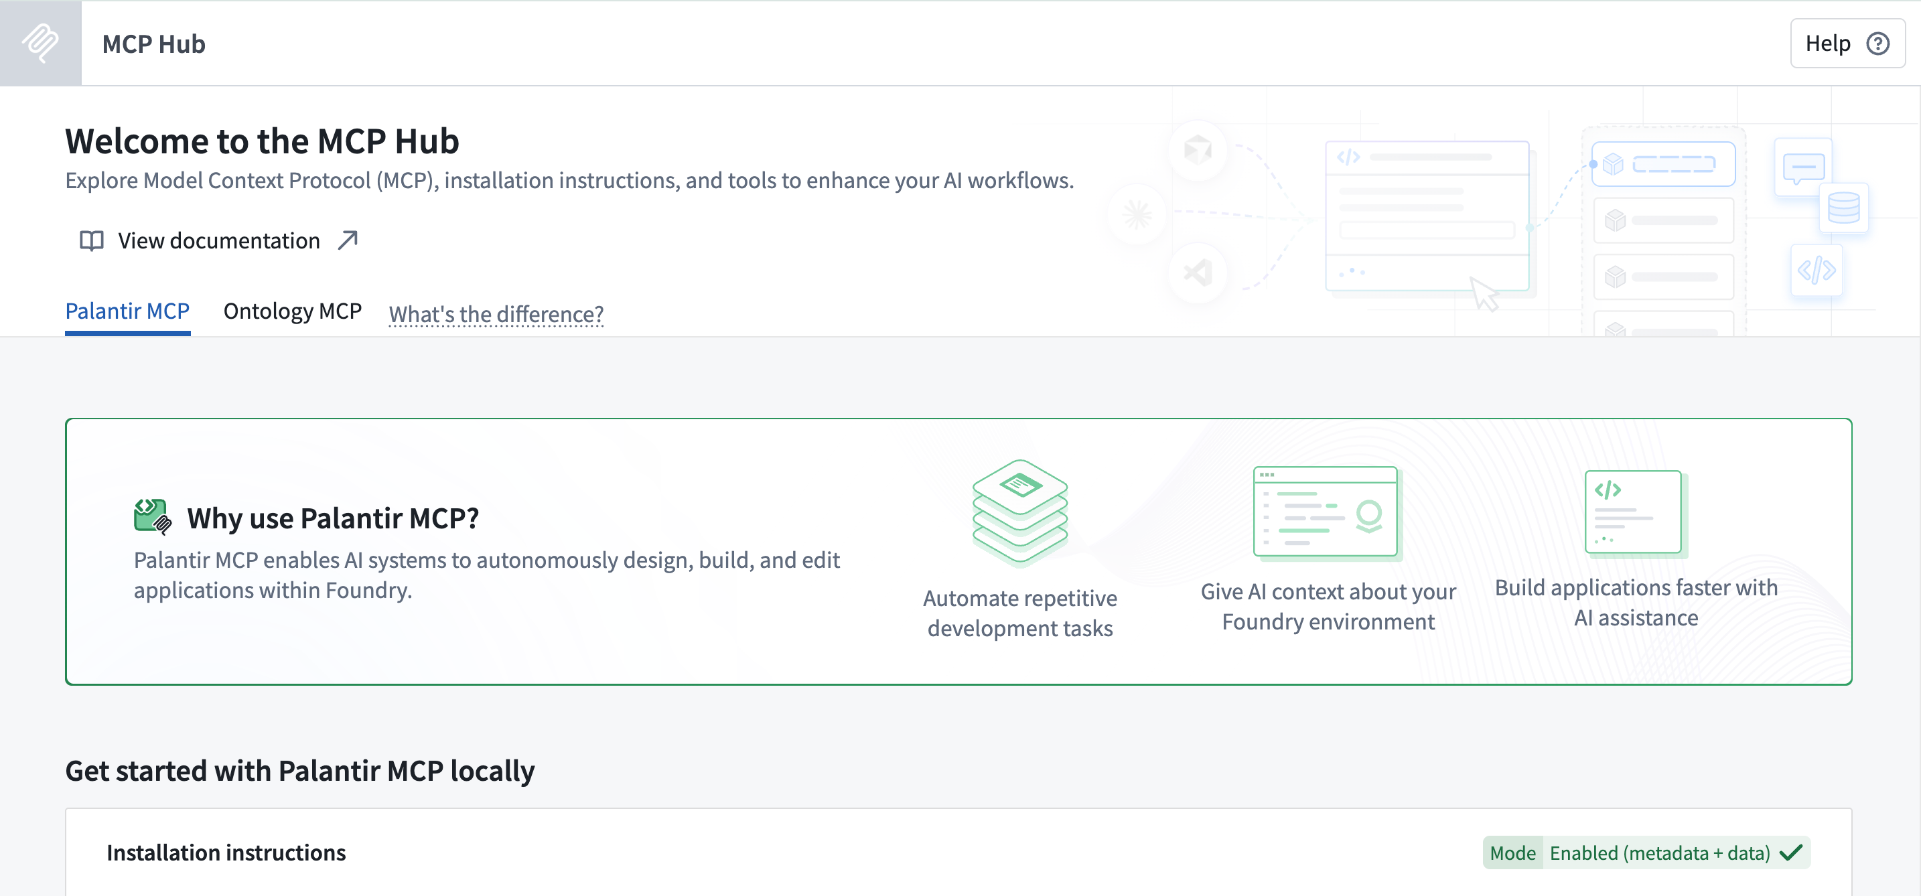Open What's the difference? link

[496, 314]
